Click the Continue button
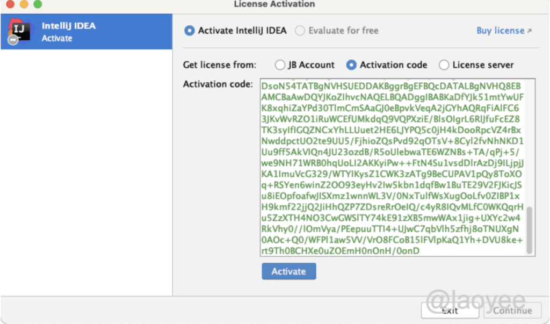 tap(512, 310)
